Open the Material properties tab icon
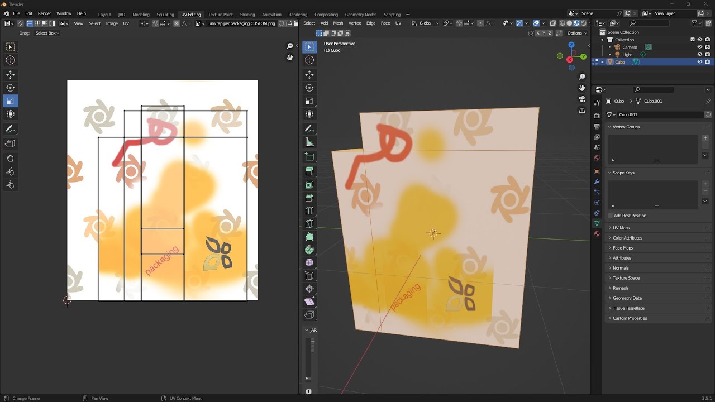Viewport: 715px width, 402px height. [597, 234]
